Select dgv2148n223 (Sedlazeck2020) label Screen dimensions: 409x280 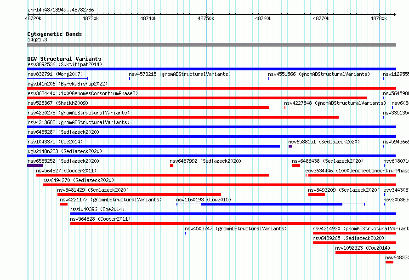click(65, 151)
